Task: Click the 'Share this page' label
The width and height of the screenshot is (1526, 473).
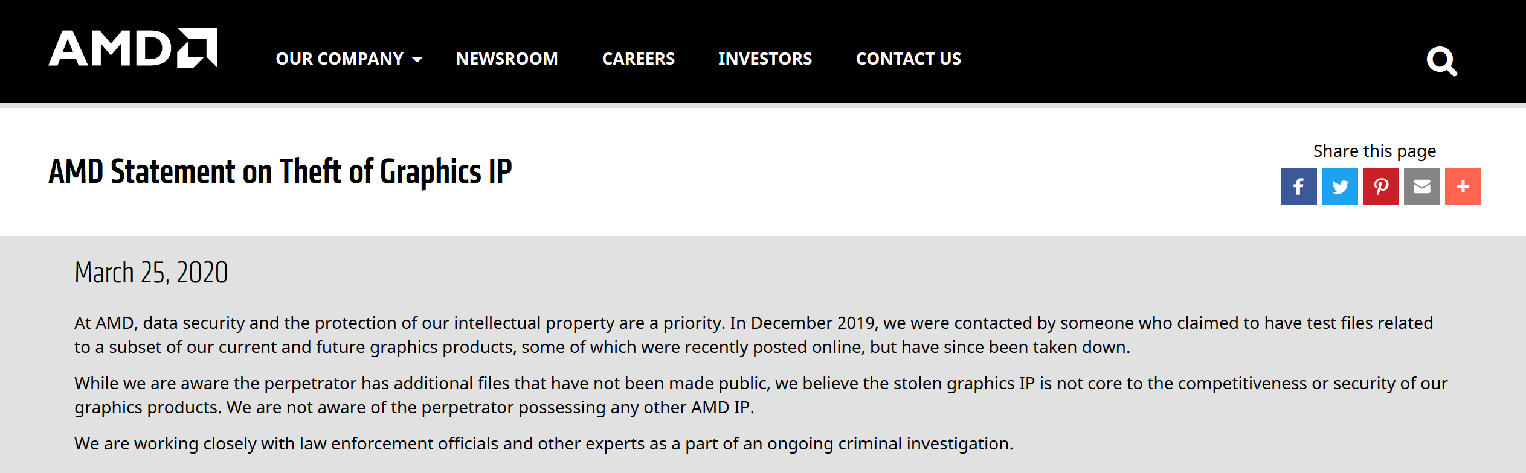Action: pyautogui.click(x=1374, y=151)
